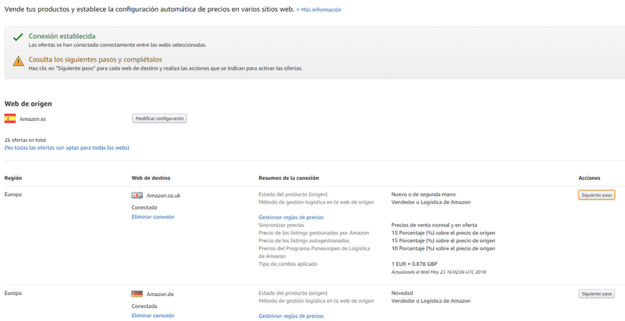Click Siguiente paso for Amazon.de
Image resolution: width=625 pixels, height=321 pixels.
[x=596, y=294]
